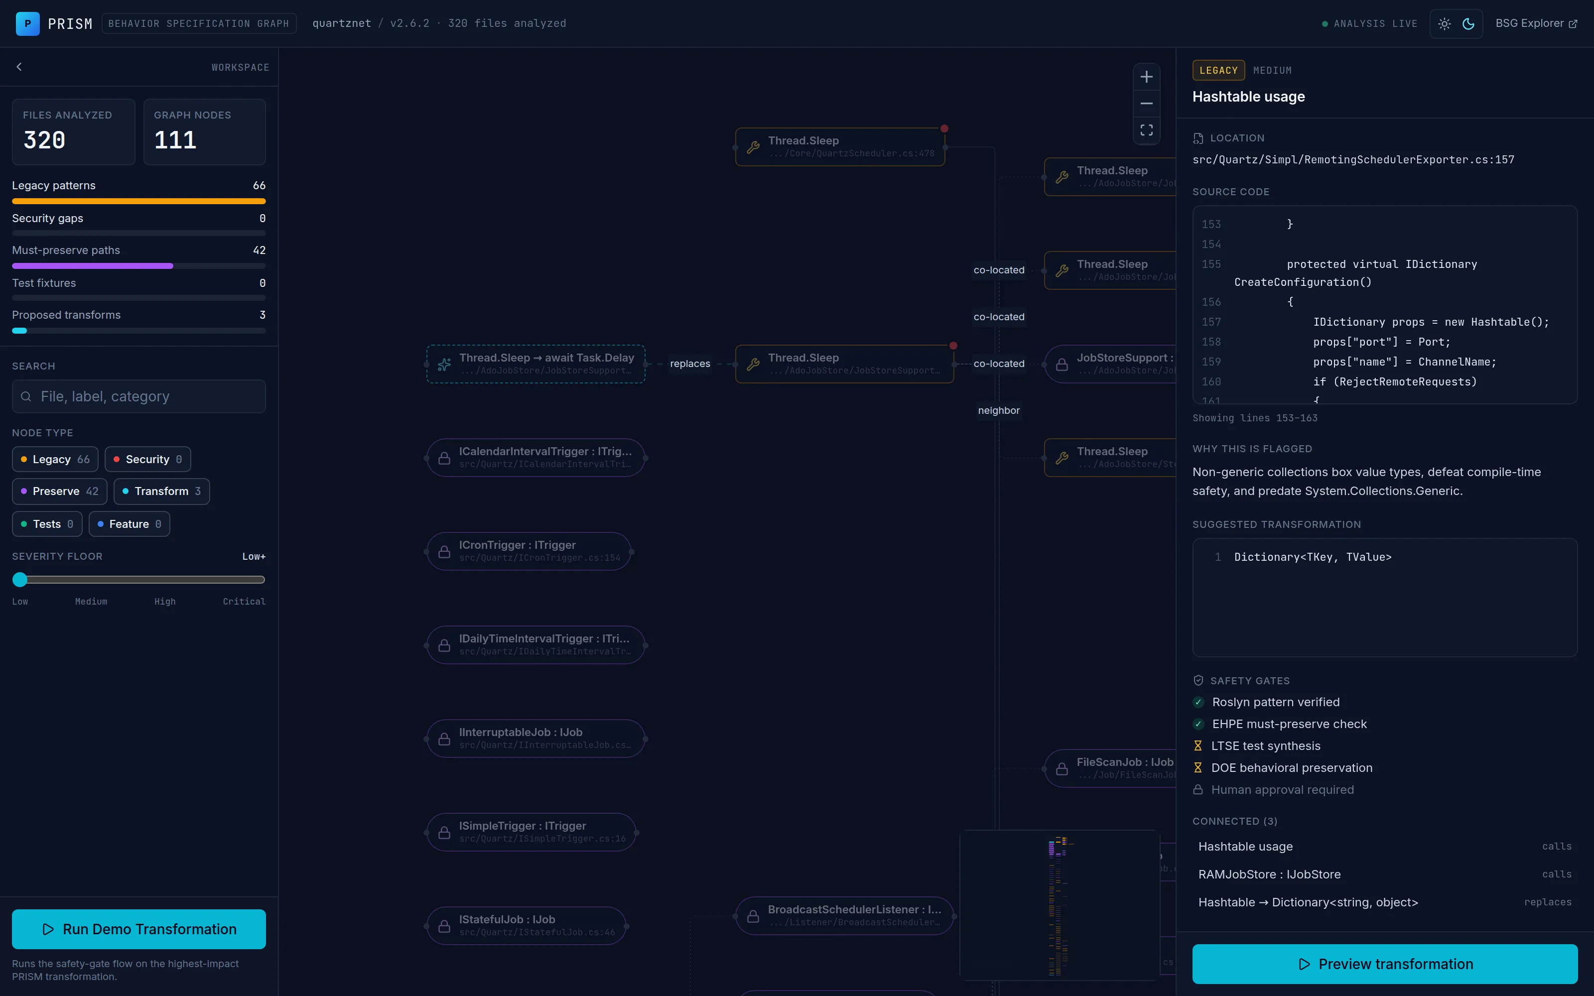Image resolution: width=1594 pixels, height=996 pixels.
Task: Click EHPE must-preserve check icon
Action: [1198, 724]
